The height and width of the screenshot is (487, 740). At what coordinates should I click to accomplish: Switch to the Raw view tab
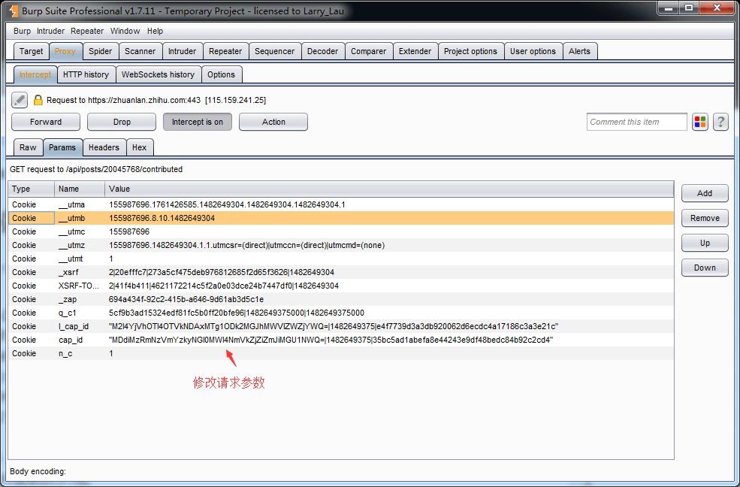[28, 147]
